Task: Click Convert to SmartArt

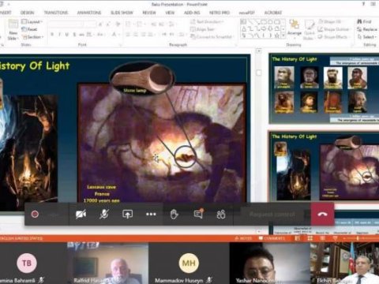Action: point(212,37)
